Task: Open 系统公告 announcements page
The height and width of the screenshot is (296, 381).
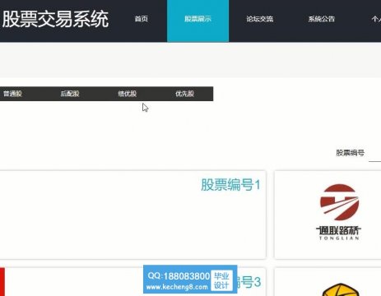Action: (x=322, y=19)
